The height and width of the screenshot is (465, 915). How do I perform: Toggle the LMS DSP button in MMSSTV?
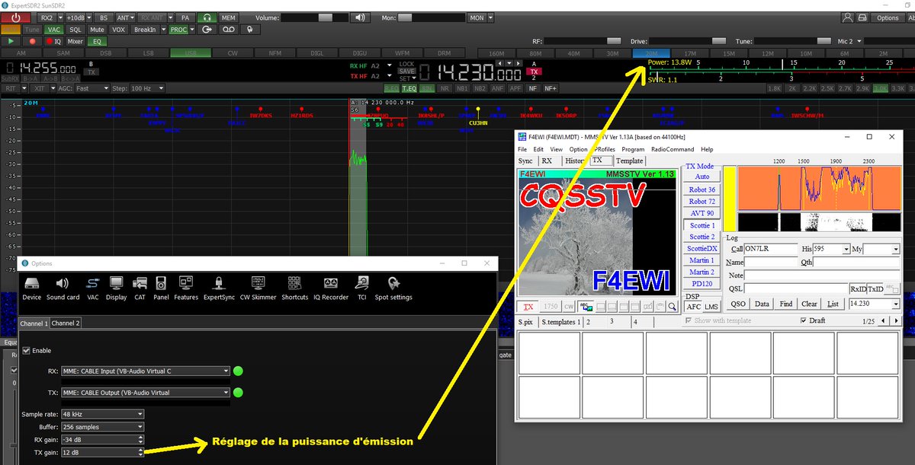coord(711,307)
